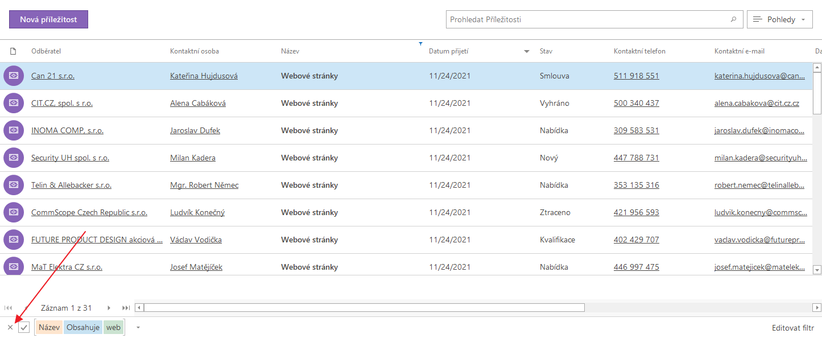Open the FUTURE PRODUCT DESIGN row opportunity icon
The height and width of the screenshot is (338, 822).
click(14, 240)
